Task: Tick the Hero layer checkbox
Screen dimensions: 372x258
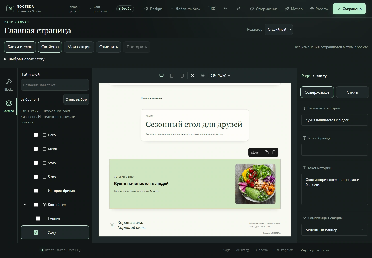Action: click(36, 135)
